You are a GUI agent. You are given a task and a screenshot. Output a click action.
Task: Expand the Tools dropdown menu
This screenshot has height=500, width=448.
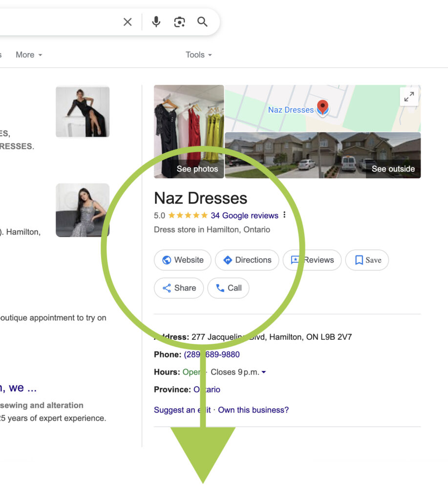[x=198, y=55]
